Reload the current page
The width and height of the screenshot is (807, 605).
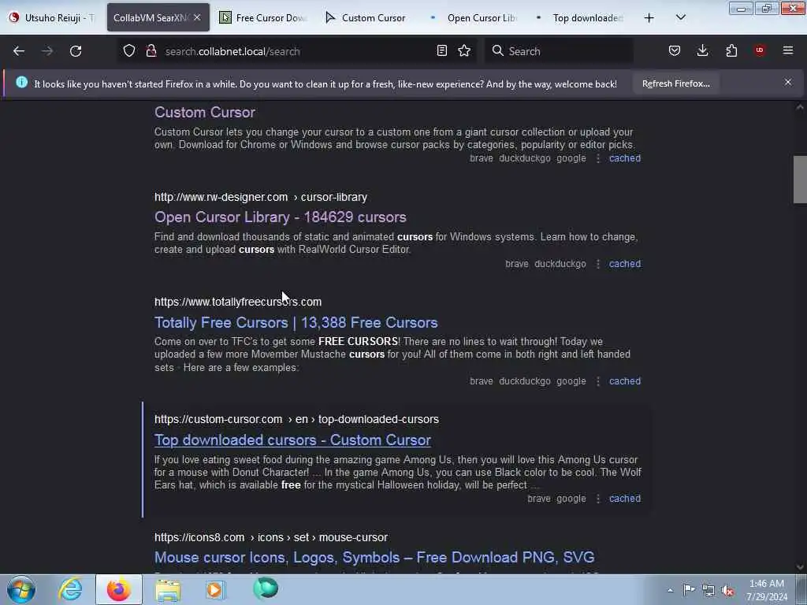(76, 51)
